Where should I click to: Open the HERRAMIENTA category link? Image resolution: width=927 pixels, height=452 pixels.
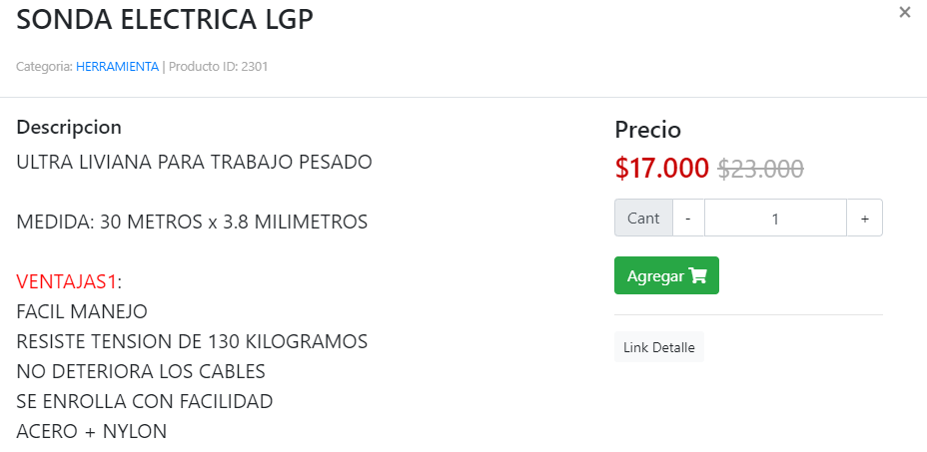[x=117, y=67]
